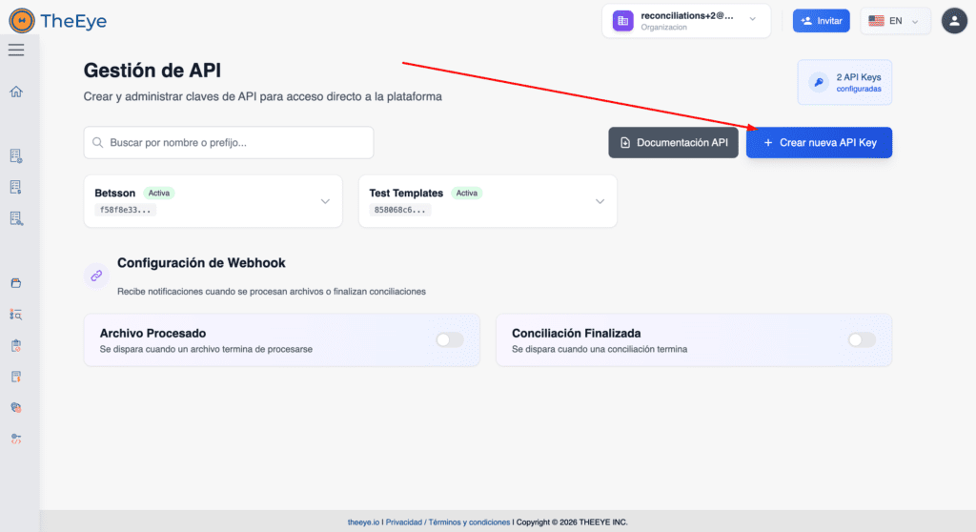The height and width of the screenshot is (532, 976).
Task: Click the API key code icon in sidebar
Action: [x=16, y=439]
